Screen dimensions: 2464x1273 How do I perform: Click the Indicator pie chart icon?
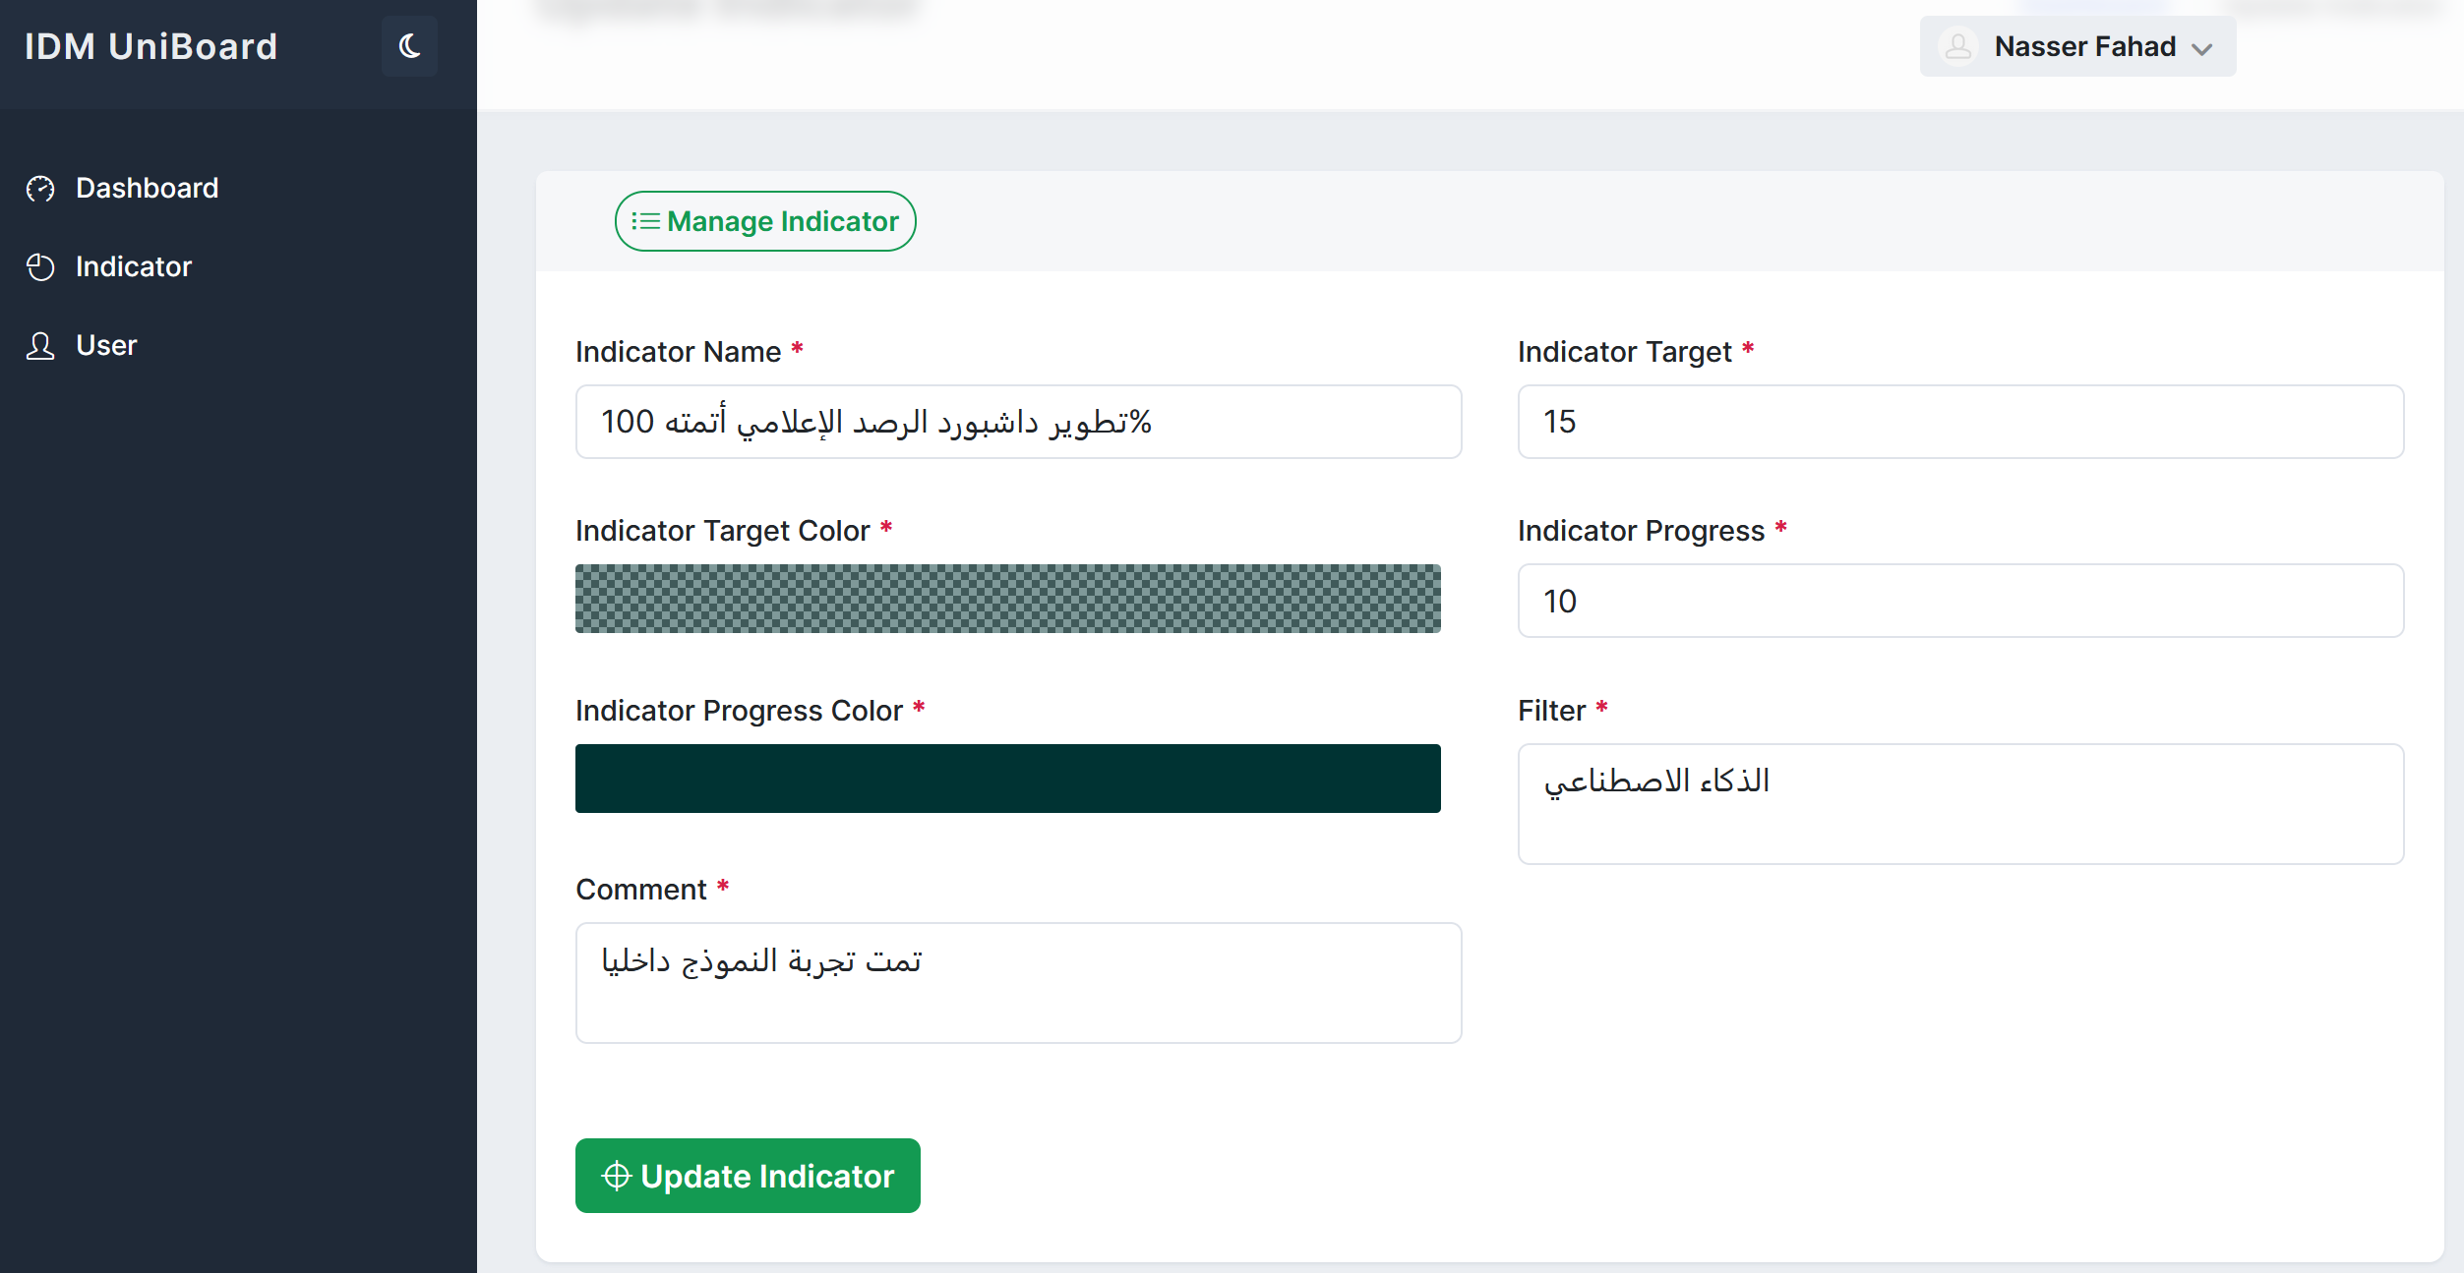40,267
